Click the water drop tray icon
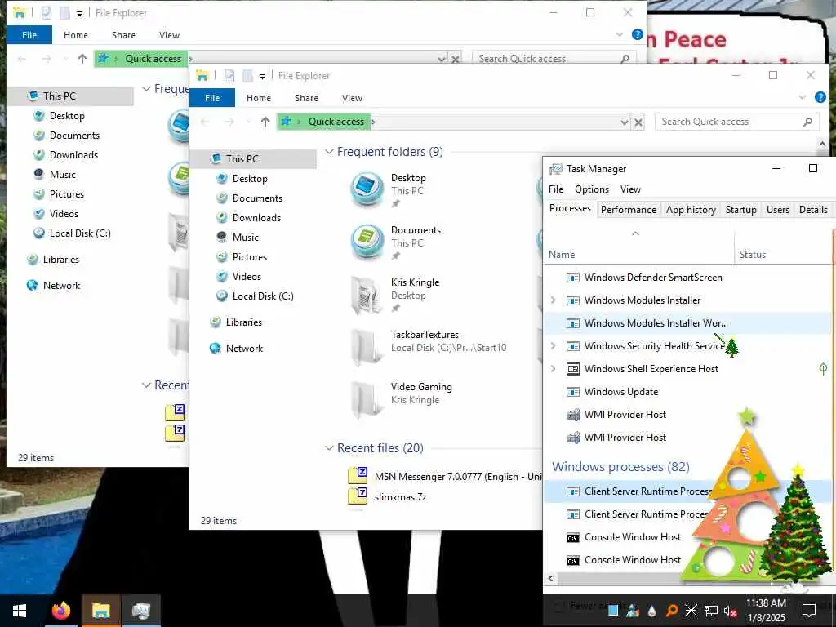This screenshot has height=627, width=836. tap(652, 611)
